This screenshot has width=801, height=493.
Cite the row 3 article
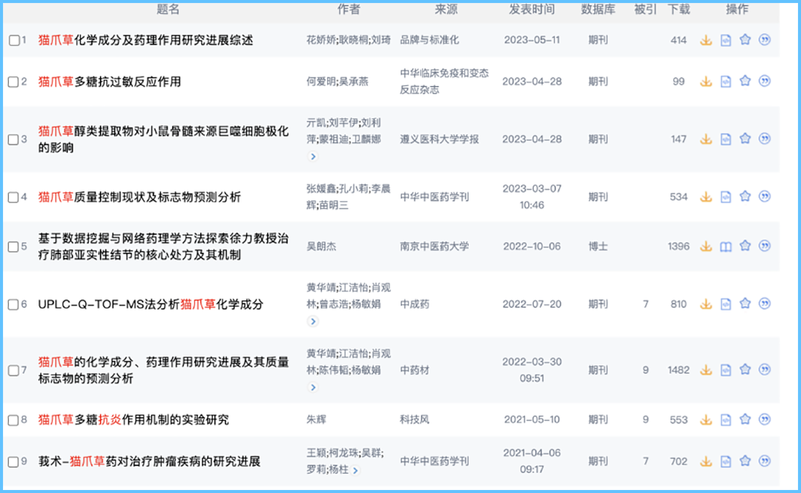point(764,139)
